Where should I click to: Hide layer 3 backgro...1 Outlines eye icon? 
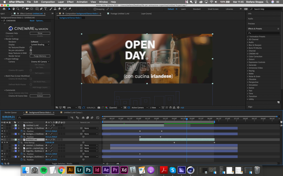coord(2,134)
